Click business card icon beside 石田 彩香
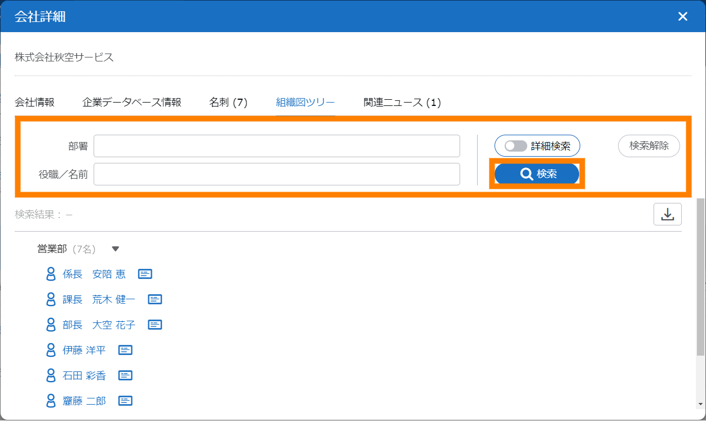Screen dimensions: 706x421 (125, 375)
